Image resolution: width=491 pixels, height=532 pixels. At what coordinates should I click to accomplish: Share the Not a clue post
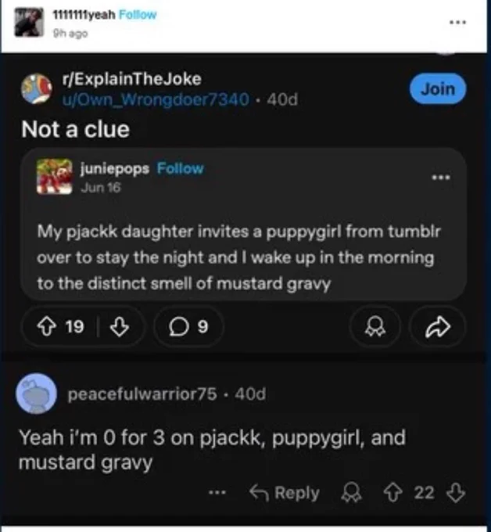click(x=437, y=326)
